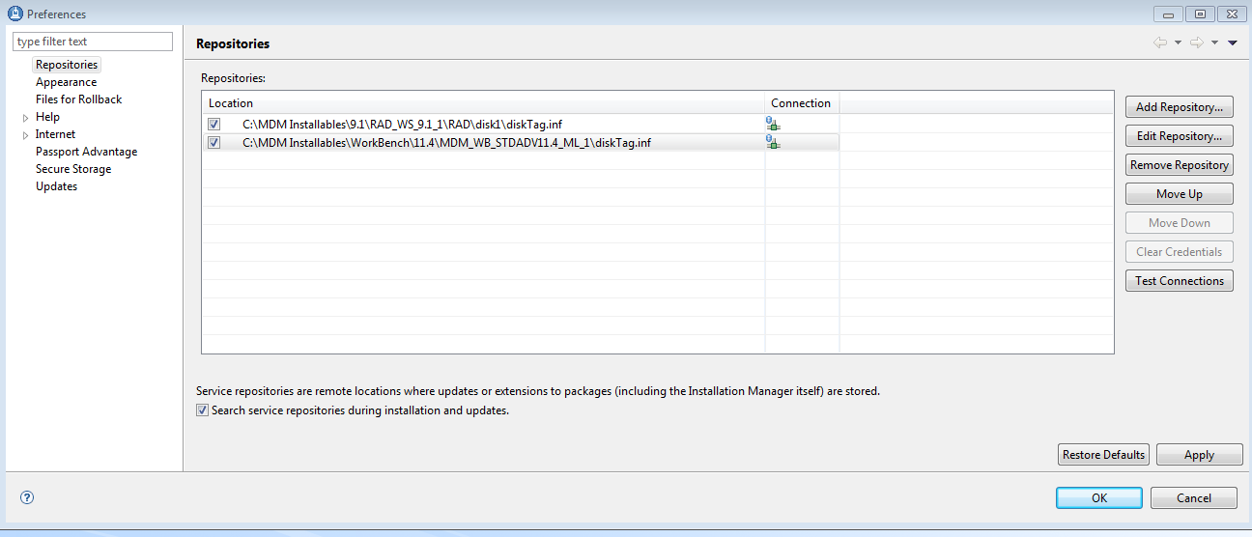Screen dimensions: 1252x537
Task: Click the help question mark icon
Action: pos(27,497)
